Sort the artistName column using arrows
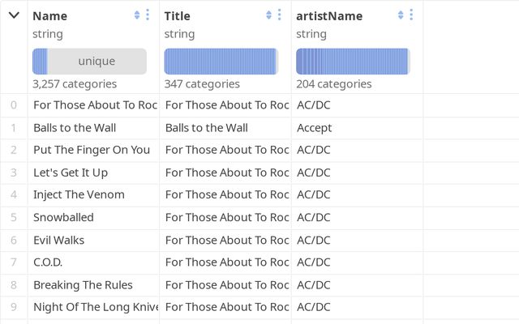 (401, 15)
